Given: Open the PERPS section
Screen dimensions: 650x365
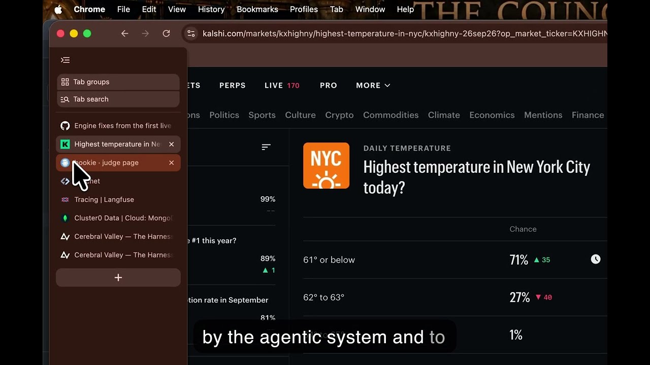Looking at the screenshot, I should pos(233,85).
